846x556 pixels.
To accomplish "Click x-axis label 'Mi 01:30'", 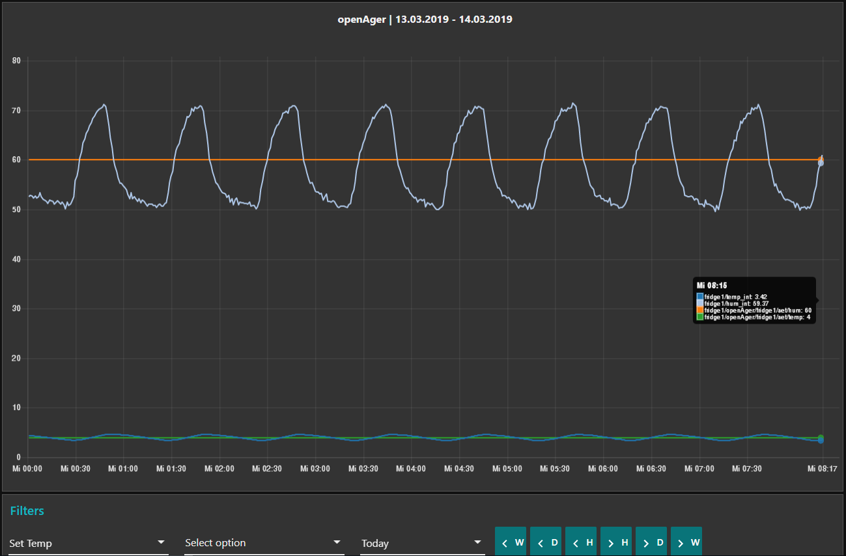I will click(171, 468).
